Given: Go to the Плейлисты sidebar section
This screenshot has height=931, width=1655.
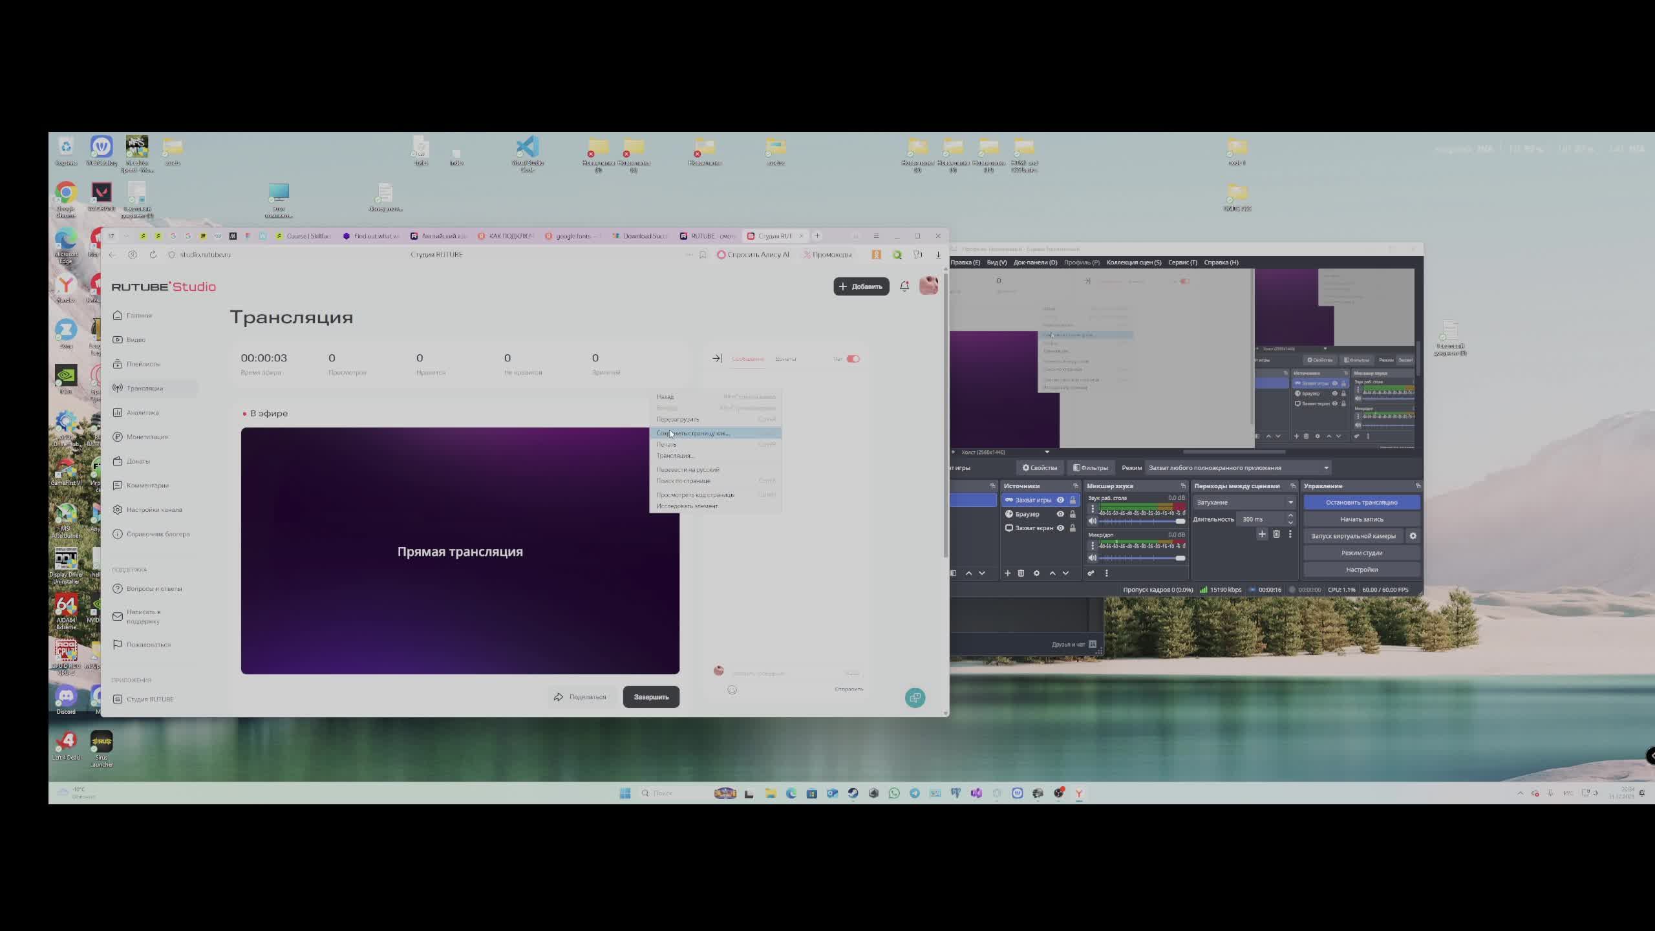Looking at the screenshot, I should (x=136, y=364).
